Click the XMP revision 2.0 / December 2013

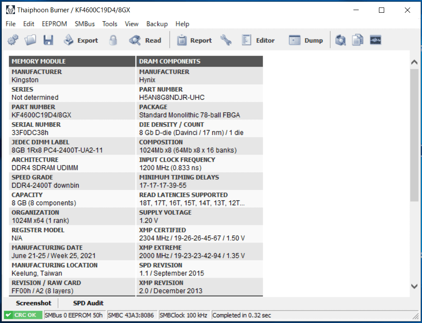[171, 291]
